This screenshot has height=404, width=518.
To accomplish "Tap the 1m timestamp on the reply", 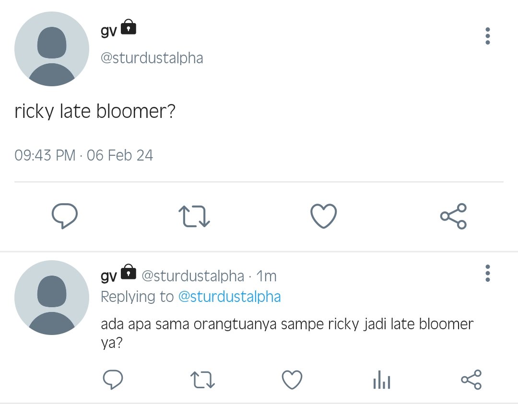I will pyautogui.click(x=266, y=276).
